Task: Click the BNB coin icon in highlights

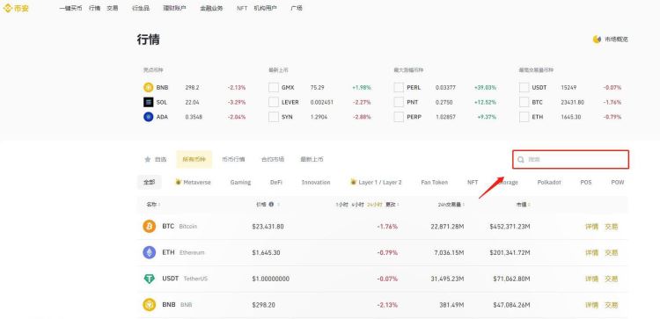Action: (x=148, y=87)
